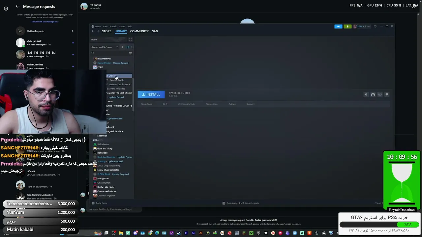
Task: Click the Rusty Lake Hotel game icon
Action: pos(95,187)
